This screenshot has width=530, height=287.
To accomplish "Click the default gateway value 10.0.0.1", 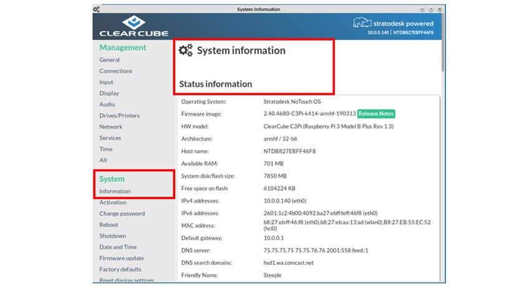I will pyautogui.click(x=274, y=238).
